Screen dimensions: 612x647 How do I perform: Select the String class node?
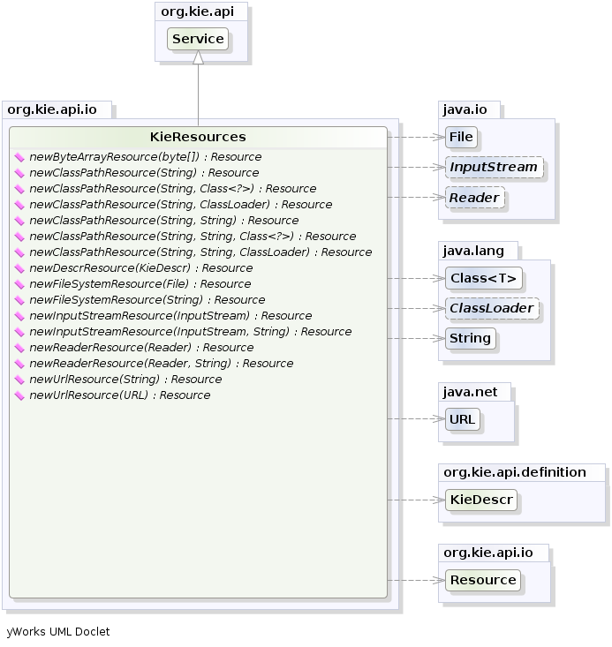pos(470,338)
